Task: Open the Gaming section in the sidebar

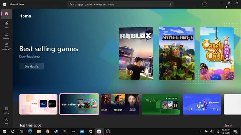Action: click(6, 36)
